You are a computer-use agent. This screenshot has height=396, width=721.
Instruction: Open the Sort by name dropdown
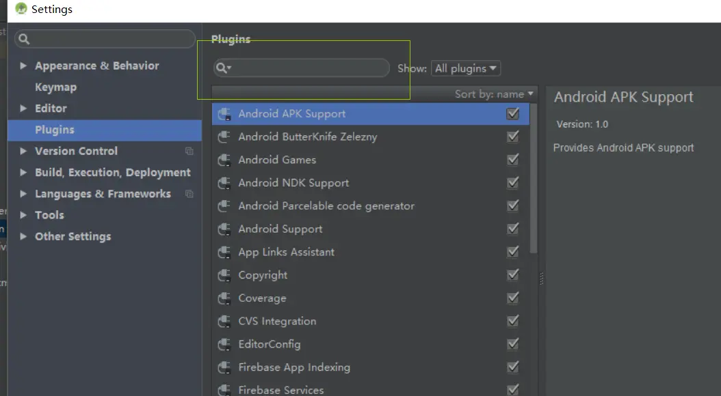494,94
